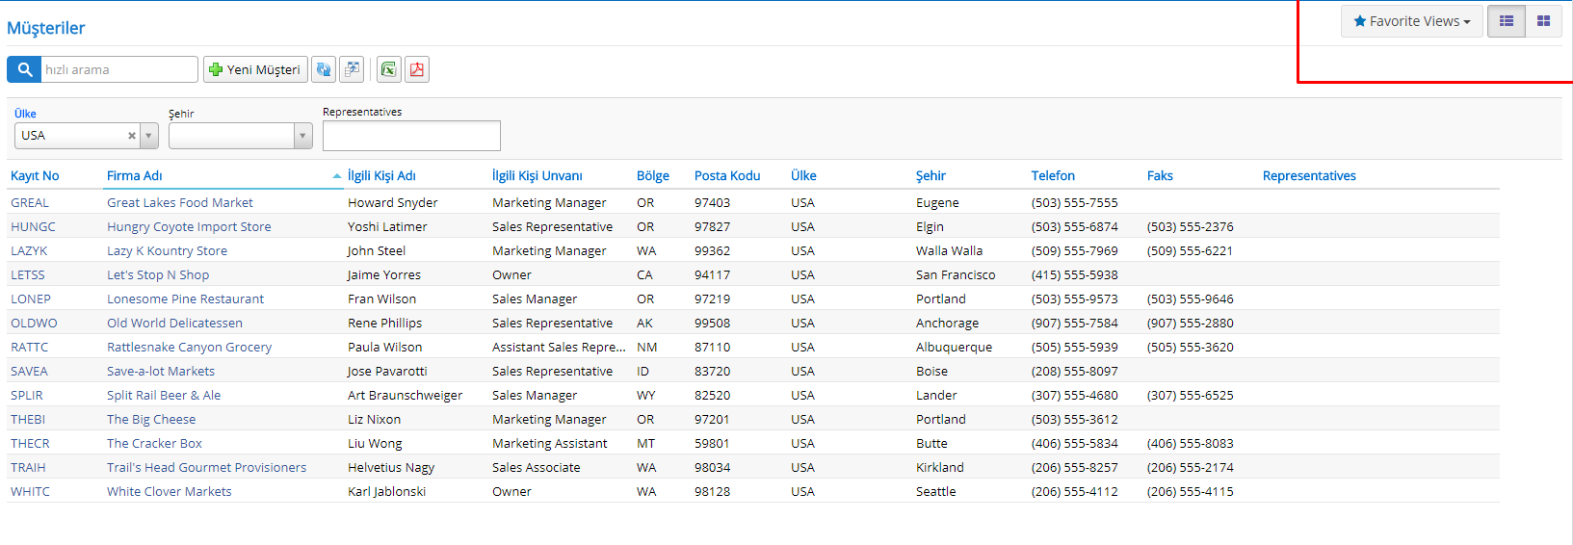This screenshot has height=545, width=1573.
Task: Open Hungry Coyote Import Store customer
Action: click(x=189, y=226)
